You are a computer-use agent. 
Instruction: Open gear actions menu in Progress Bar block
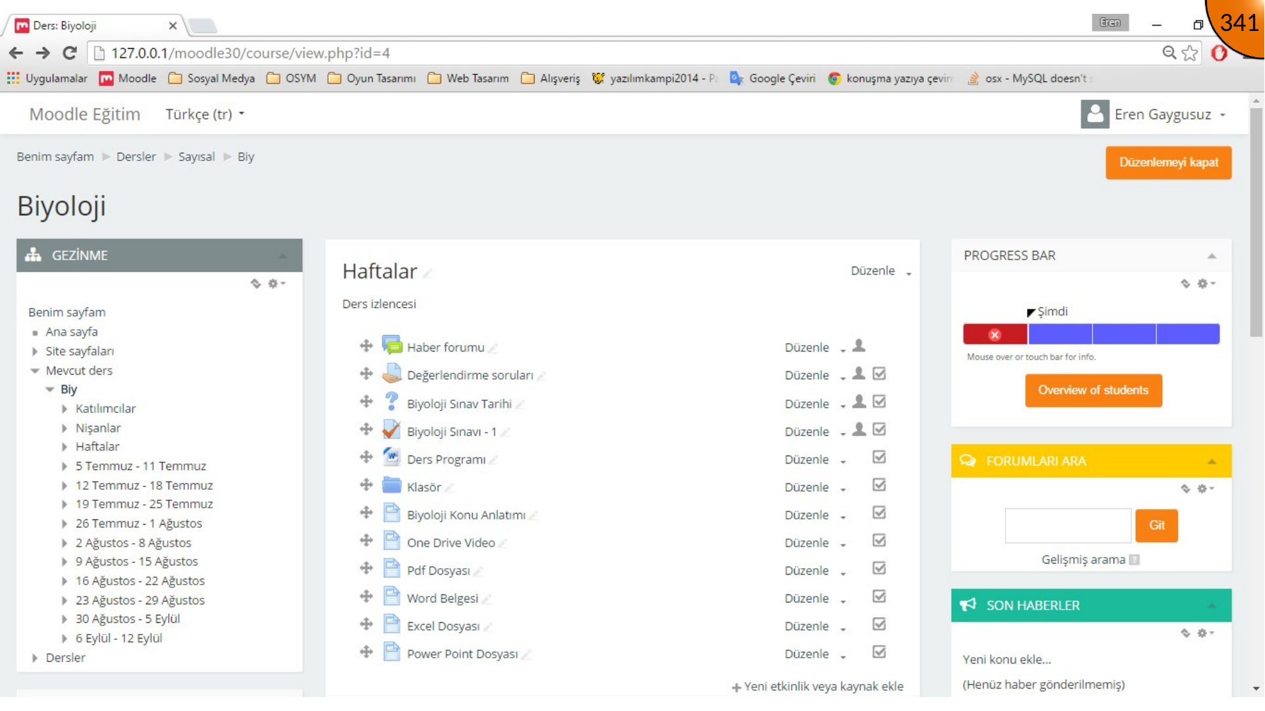(1206, 284)
